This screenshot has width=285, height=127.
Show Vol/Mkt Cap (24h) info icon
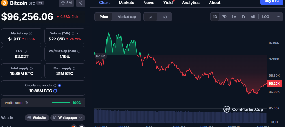click(79, 51)
